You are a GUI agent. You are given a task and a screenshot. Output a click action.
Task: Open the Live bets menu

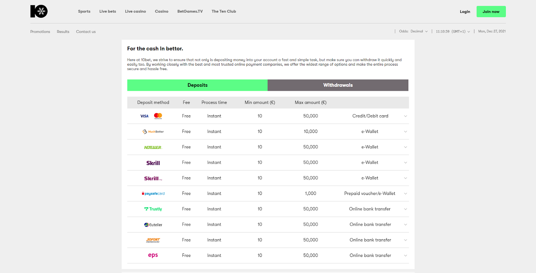tap(108, 11)
